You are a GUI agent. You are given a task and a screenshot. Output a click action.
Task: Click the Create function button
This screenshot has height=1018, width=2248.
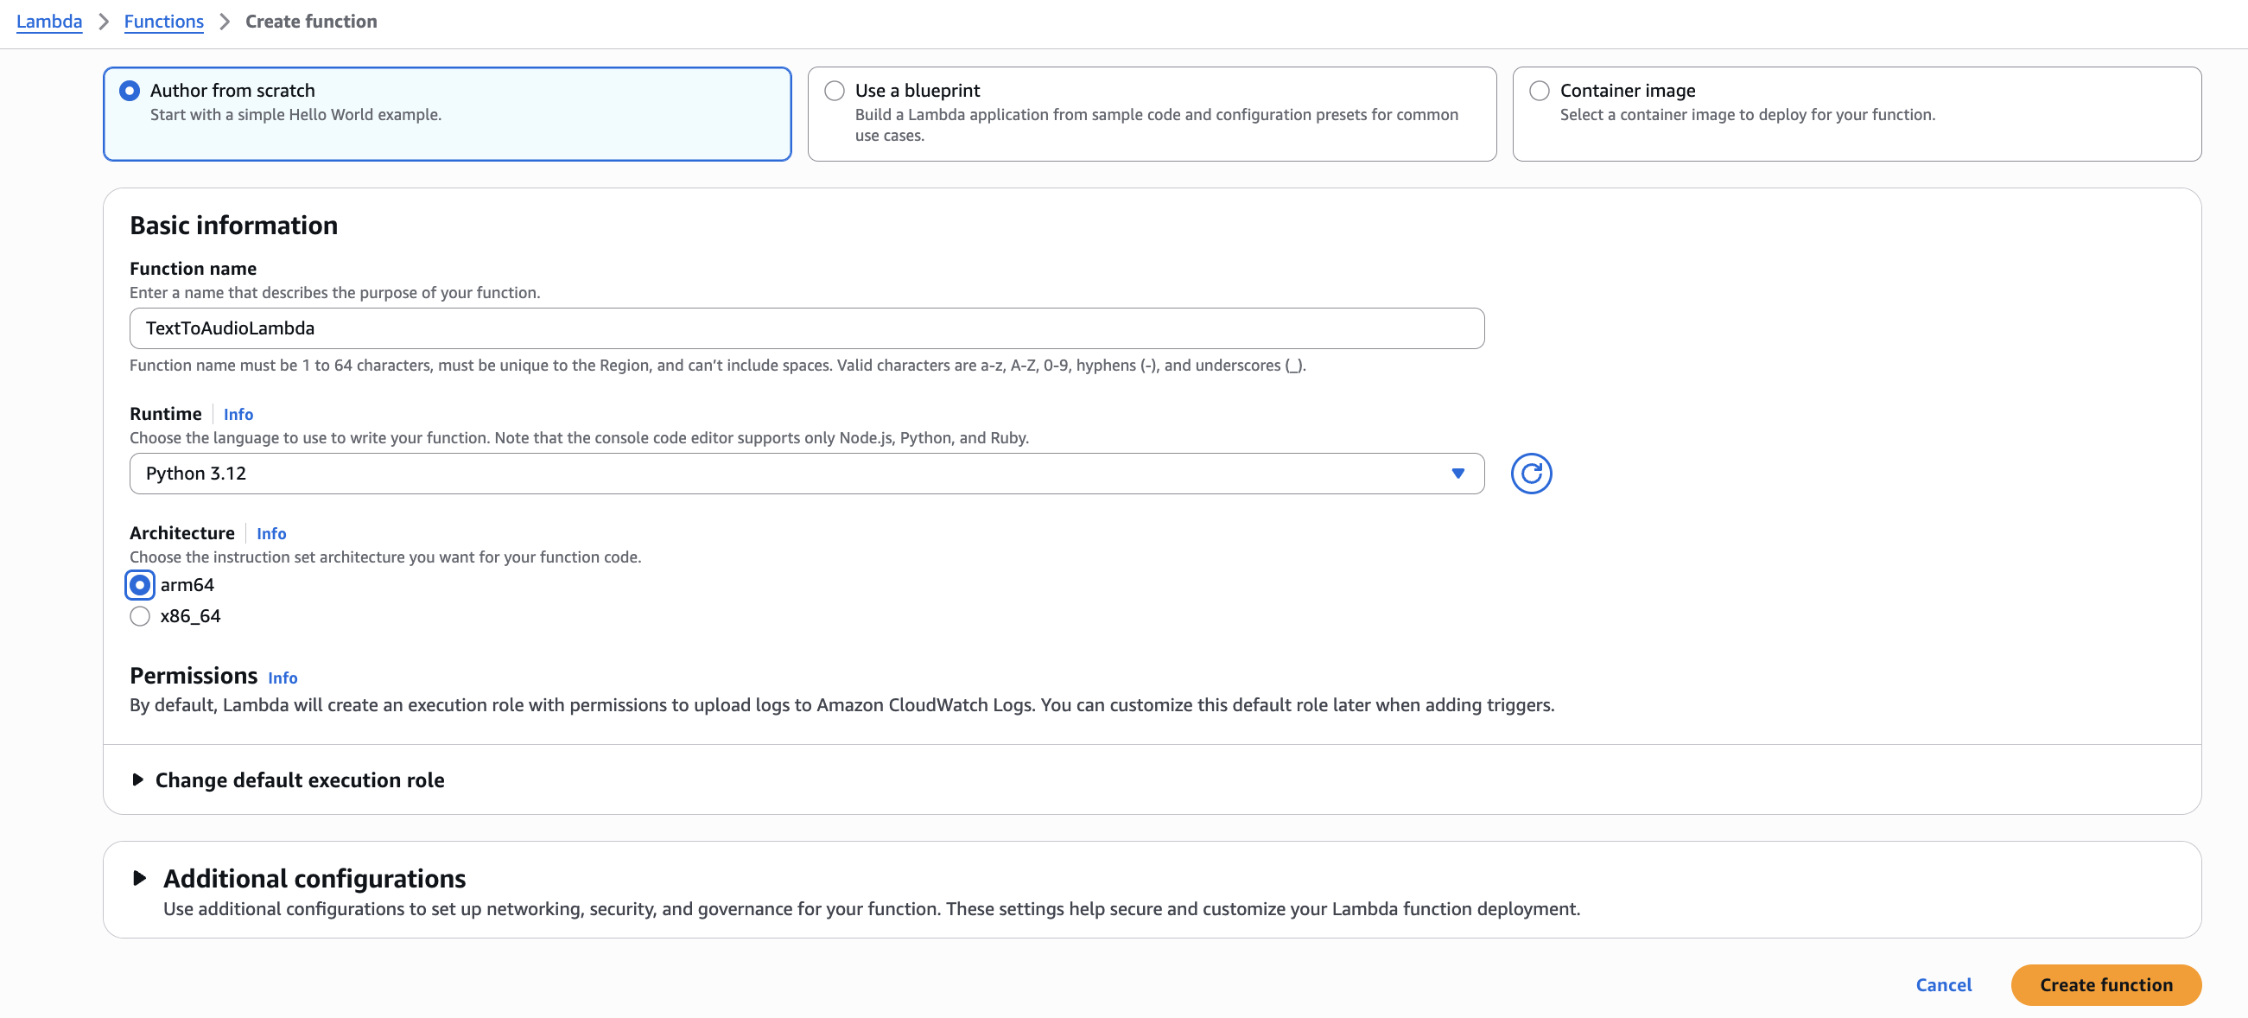[x=2105, y=985]
